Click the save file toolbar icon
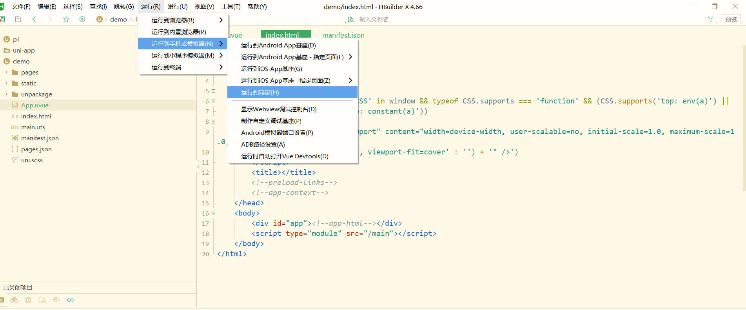746x310 pixels. point(18,19)
